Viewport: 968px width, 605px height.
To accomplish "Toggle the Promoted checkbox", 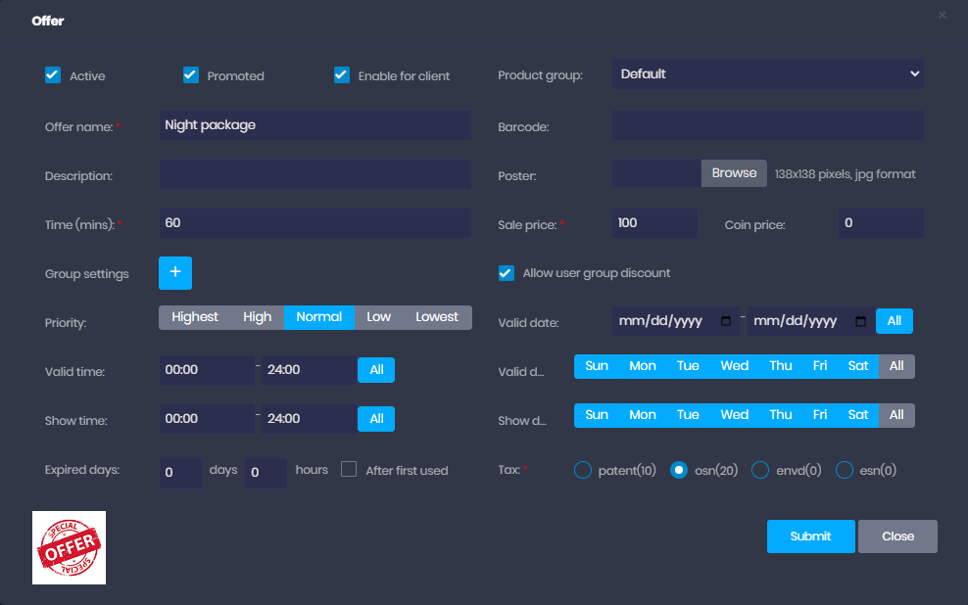I will click(x=191, y=75).
